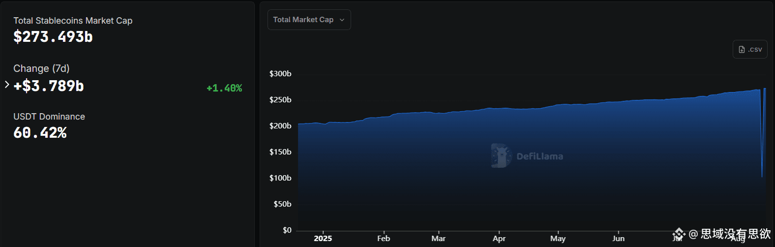Screen dimensions: 775x247
Task: Click the +1.40% green percentage change
Action: (224, 88)
